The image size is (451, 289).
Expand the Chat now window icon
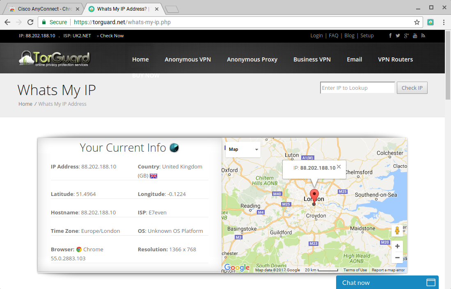[x=431, y=282]
